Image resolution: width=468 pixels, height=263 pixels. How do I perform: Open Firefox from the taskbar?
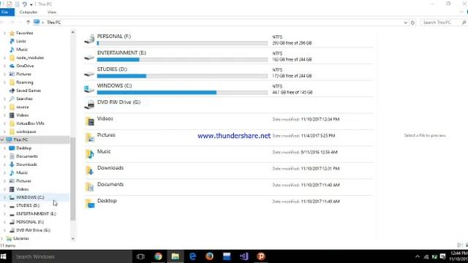coord(210,256)
